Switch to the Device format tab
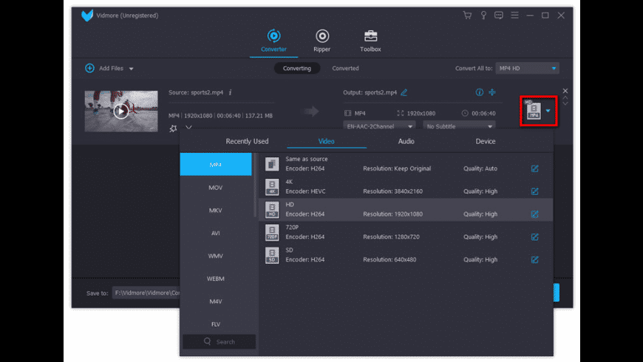The height and width of the screenshot is (362, 643). point(486,141)
